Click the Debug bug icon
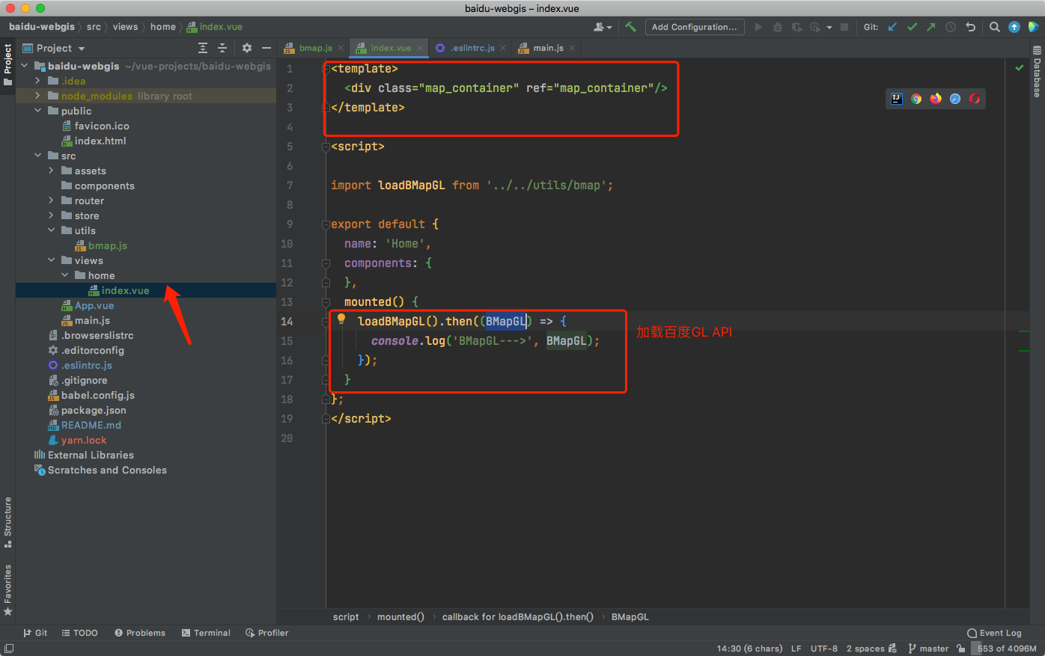 pos(778,27)
